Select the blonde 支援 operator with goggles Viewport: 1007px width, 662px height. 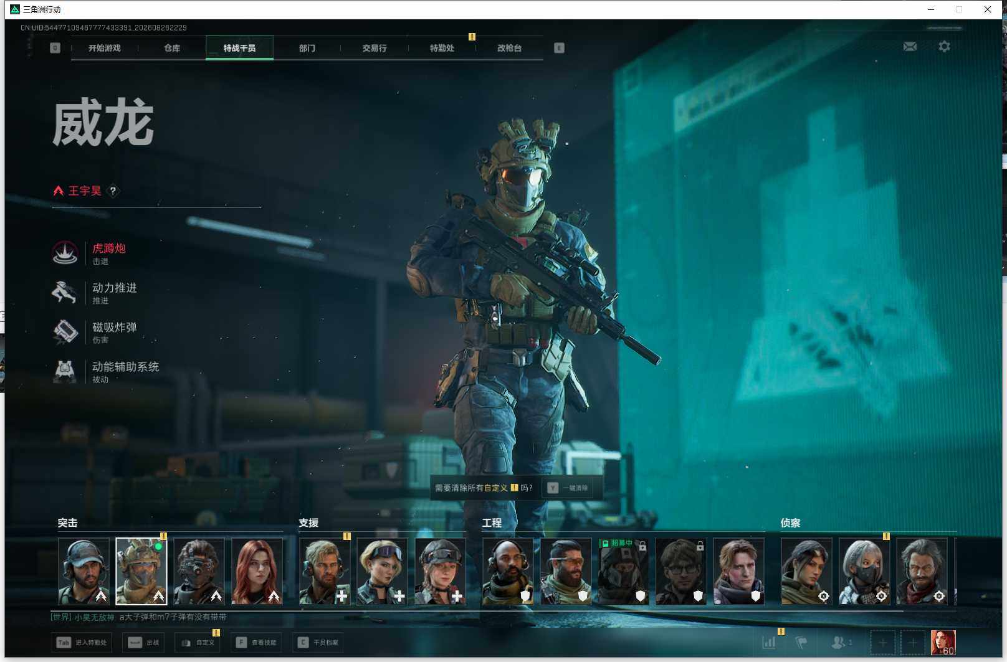coord(382,572)
